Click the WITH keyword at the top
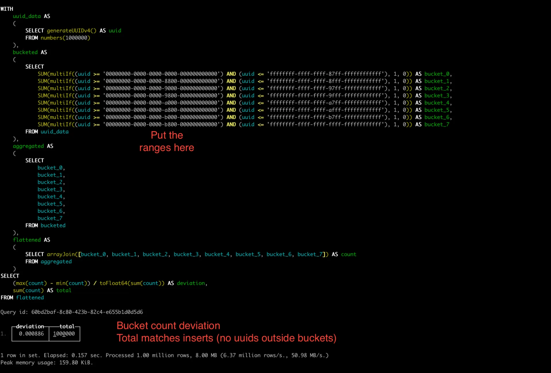 [x=7, y=9]
